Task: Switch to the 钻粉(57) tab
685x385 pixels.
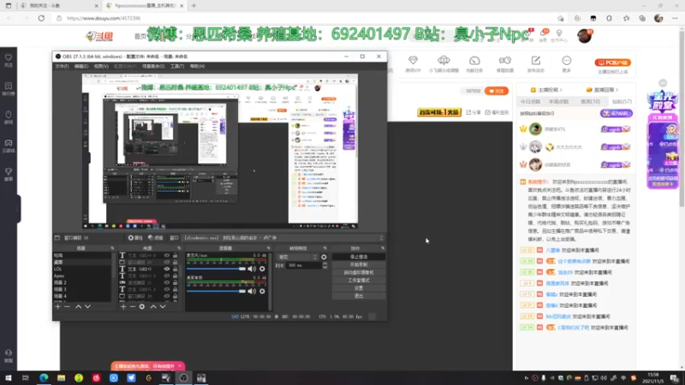Action: tap(622, 102)
